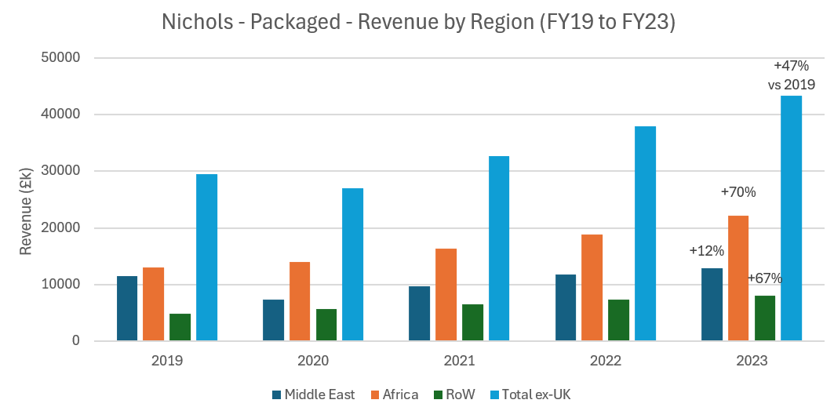The height and width of the screenshot is (418, 834).
Task: Click the 50000 value axis label
Action: click(x=60, y=57)
